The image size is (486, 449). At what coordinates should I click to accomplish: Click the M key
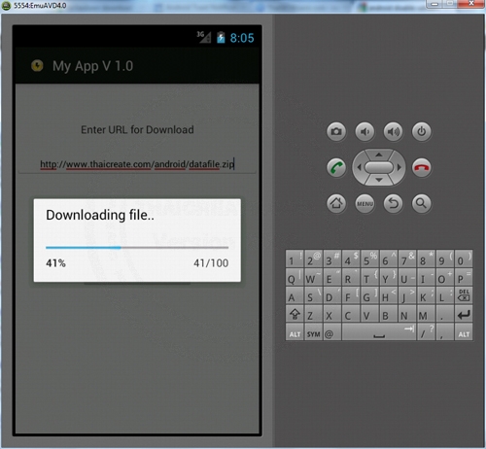426,314
